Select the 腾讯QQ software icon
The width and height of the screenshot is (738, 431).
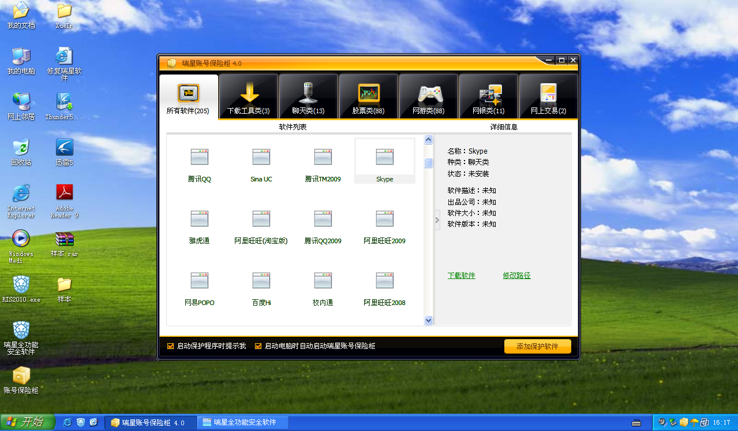click(199, 157)
